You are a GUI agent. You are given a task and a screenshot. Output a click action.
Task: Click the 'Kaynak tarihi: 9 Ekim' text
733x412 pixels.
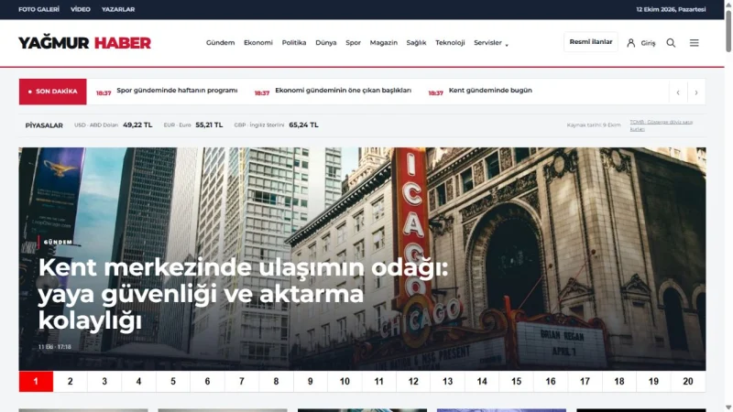594,125
